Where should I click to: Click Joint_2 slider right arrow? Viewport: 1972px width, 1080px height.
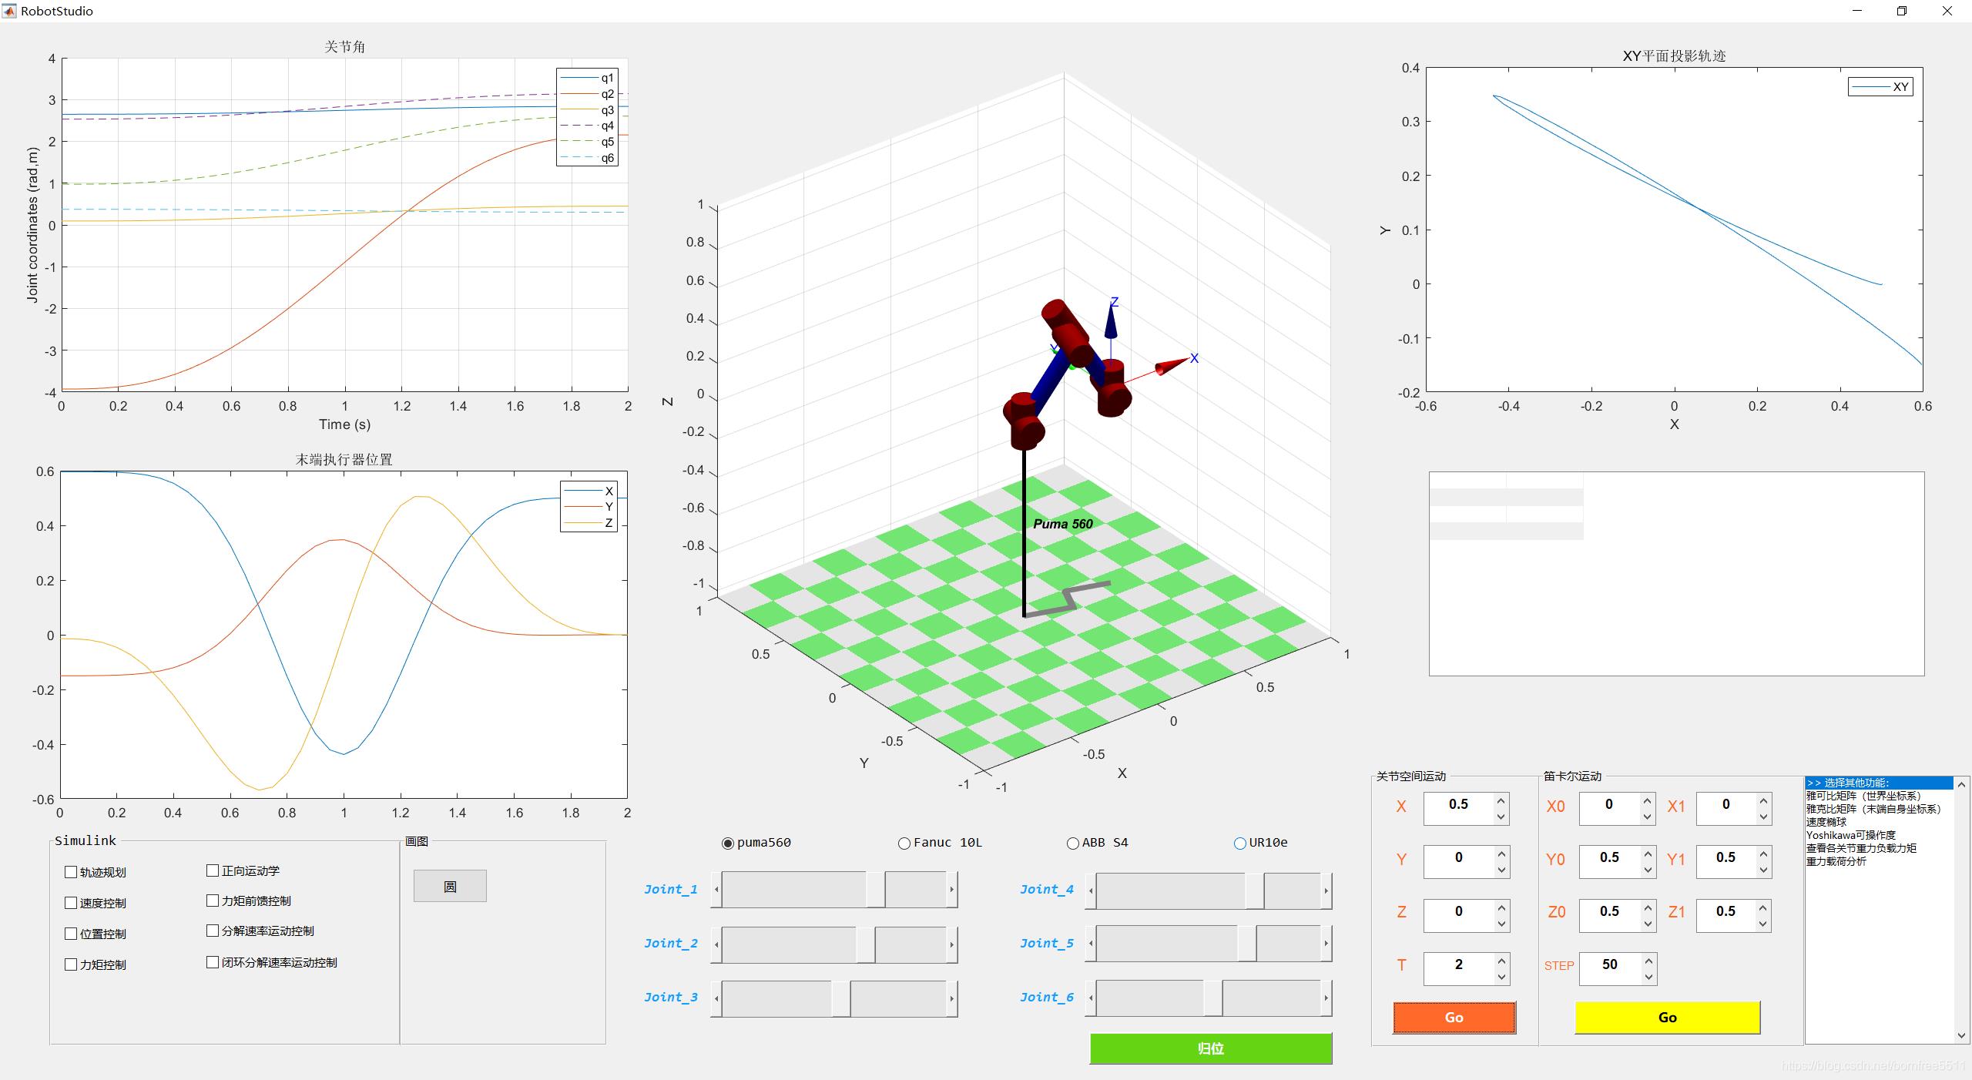pos(951,944)
